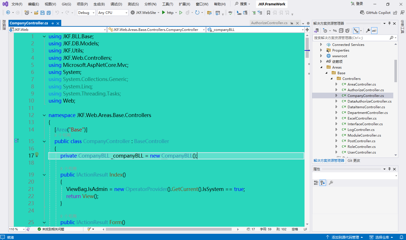Click the notifications bell in status bar
This screenshot has height=240, width=406.
click(401, 237)
